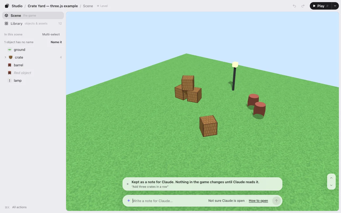Click Name it for unnamed object

click(56, 42)
